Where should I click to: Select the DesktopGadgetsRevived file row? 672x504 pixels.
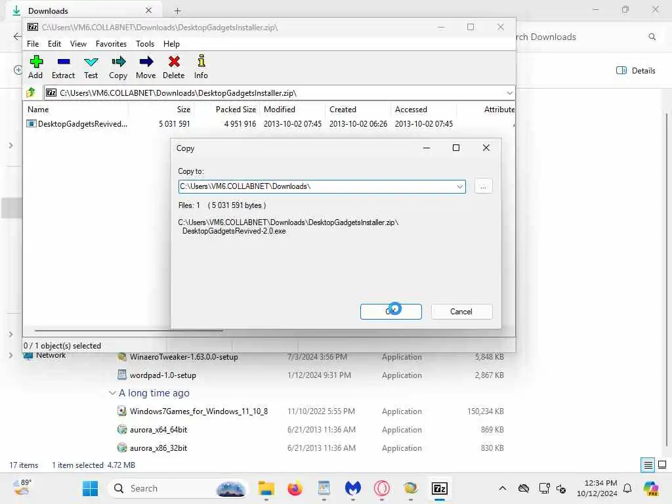(270, 124)
